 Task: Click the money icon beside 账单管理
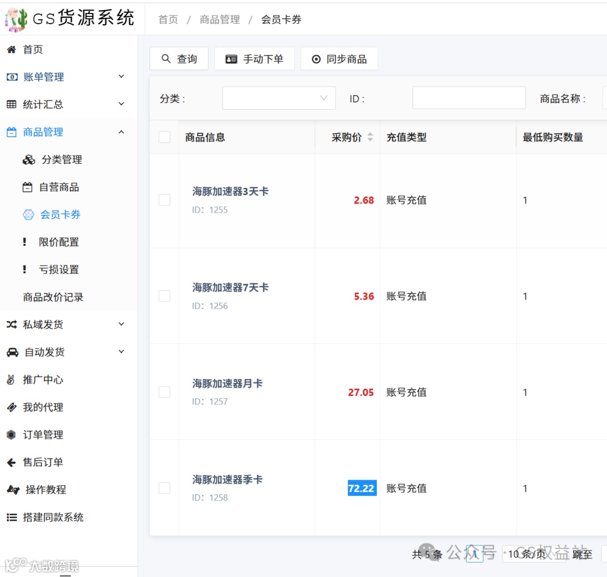[x=12, y=77]
